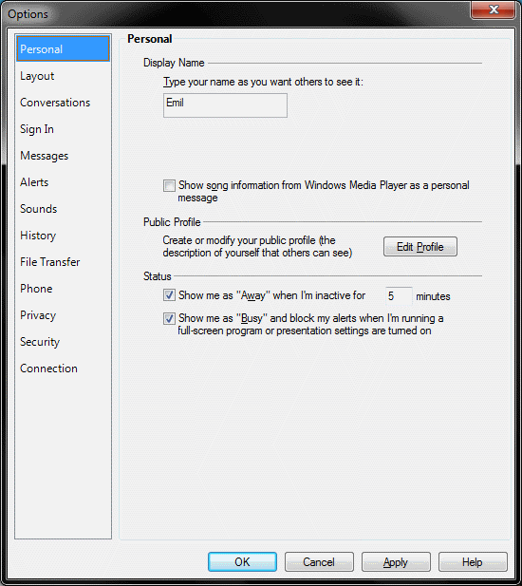Open Privacy settings

(x=38, y=315)
